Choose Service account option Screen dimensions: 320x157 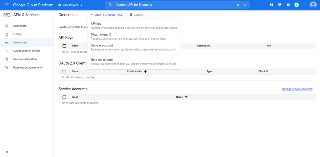pos(134,47)
